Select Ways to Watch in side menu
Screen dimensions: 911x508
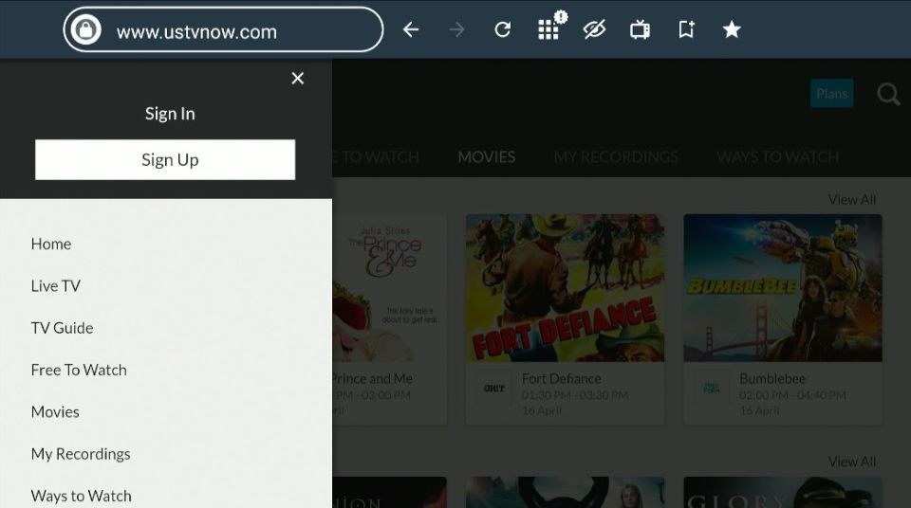pos(82,496)
